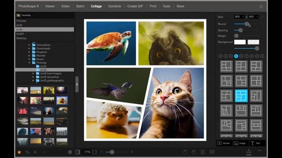Image resolution: width=282 pixels, height=158 pixels.
Task: Select 2-photo layout count
Action: (x=220, y=56)
